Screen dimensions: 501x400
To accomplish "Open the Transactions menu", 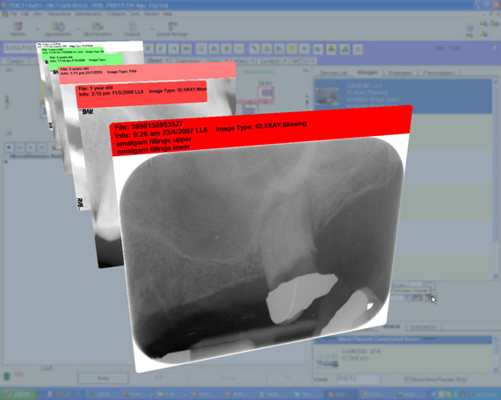I will (59, 14).
